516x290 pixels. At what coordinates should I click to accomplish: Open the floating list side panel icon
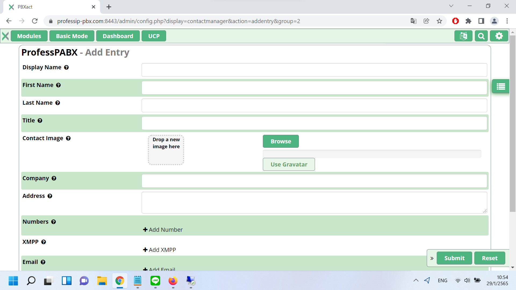501,86
